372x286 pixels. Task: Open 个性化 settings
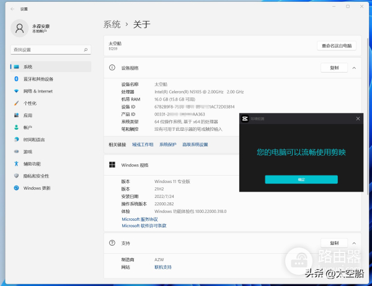click(x=51, y=103)
